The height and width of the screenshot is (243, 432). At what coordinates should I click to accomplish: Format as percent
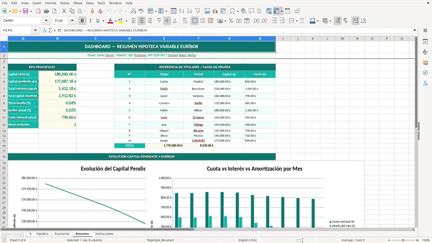click(x=231, y=21)
